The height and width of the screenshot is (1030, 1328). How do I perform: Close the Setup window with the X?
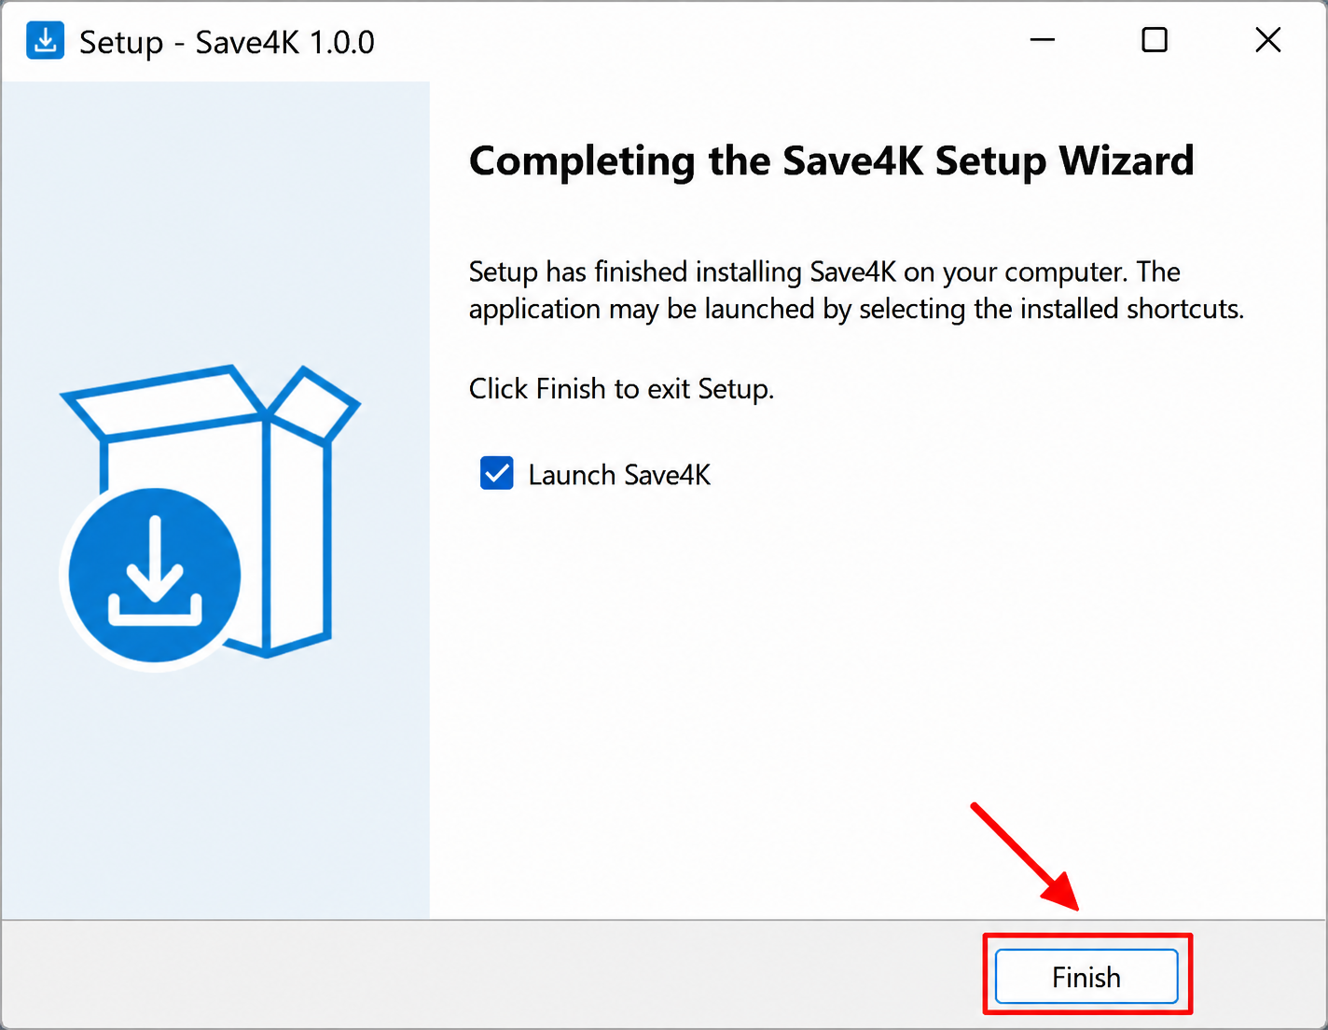pyautogui.click(x=1267, y=40)
